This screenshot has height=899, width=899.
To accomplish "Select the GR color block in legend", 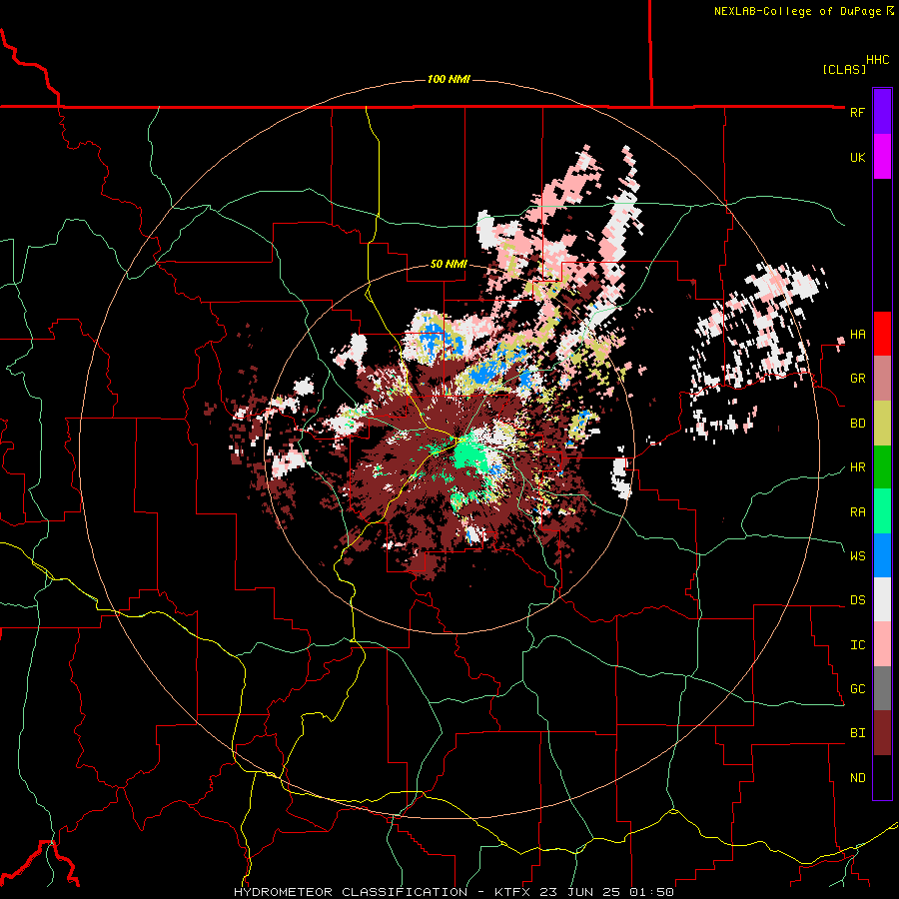I will (882, 379).
